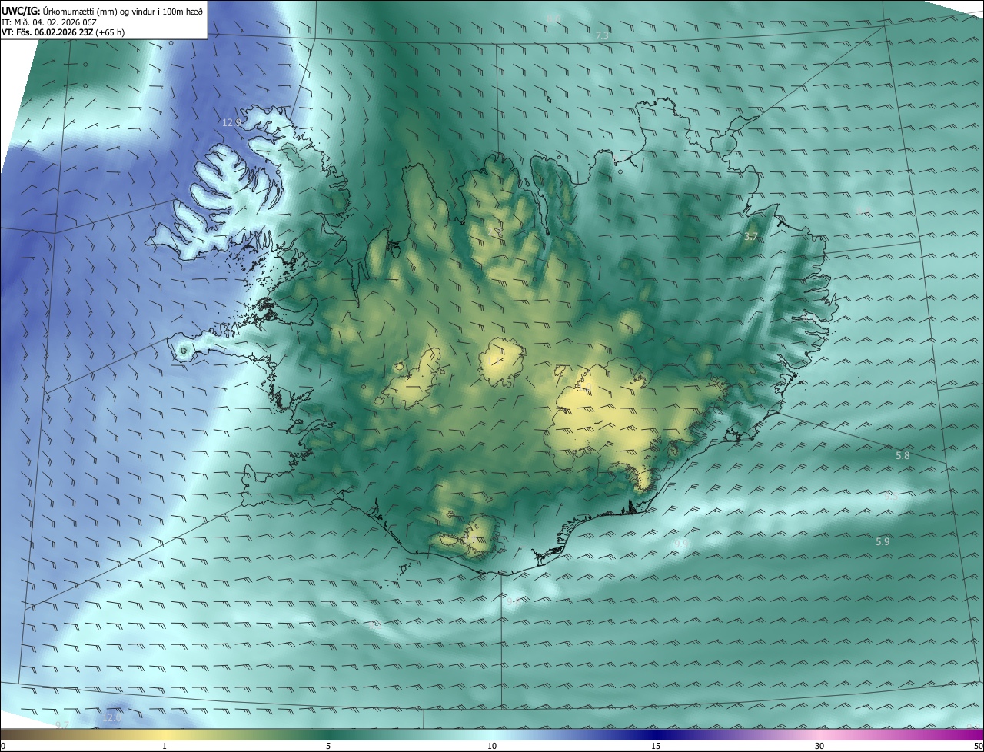Click the initial time line 'IT: Mið. 04. 02. 2026 06Z'
984x752 pixels.
click(49, 22)
